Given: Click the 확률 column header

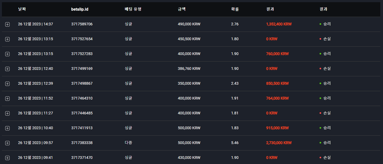Looking at the screenshot, I should pyautogui.click(x=235, y=9).
